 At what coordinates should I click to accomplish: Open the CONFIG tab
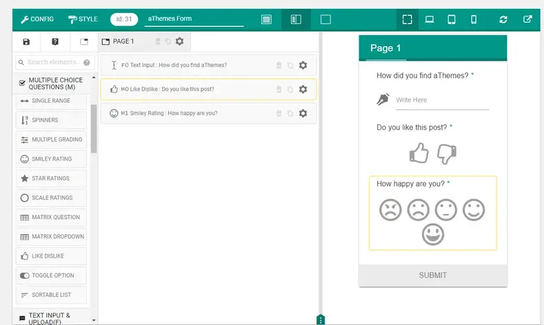point(37,19)
